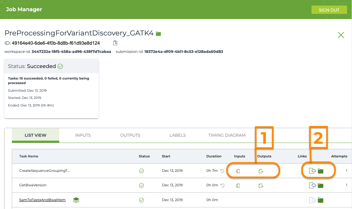Click the Links column header
Image resolution: width=352 pixels, height=209 pixels.
click(302, 156)
